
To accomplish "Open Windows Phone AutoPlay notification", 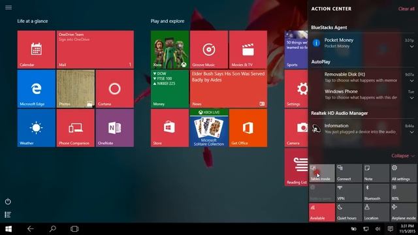I will pos(362,94).
